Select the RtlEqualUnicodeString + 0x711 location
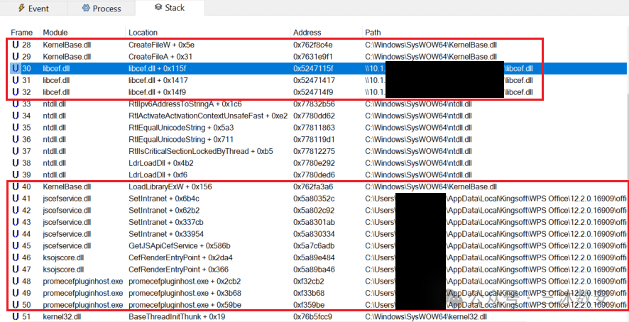The image size is (629, 322). [181, 140]
